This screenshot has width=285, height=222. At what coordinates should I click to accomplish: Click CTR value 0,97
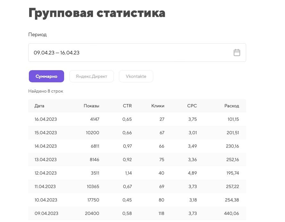click(127, 146)
